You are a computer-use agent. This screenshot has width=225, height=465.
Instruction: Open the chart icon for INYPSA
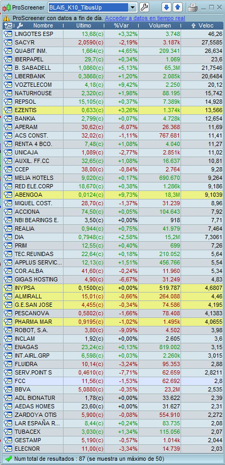coord(7,288)
